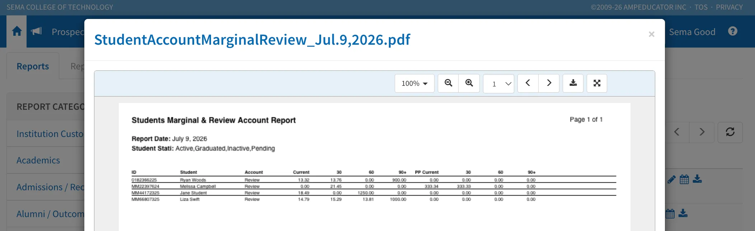Show previous reports page behind the dialog
755x231 pixels.
tap(677, 132)
